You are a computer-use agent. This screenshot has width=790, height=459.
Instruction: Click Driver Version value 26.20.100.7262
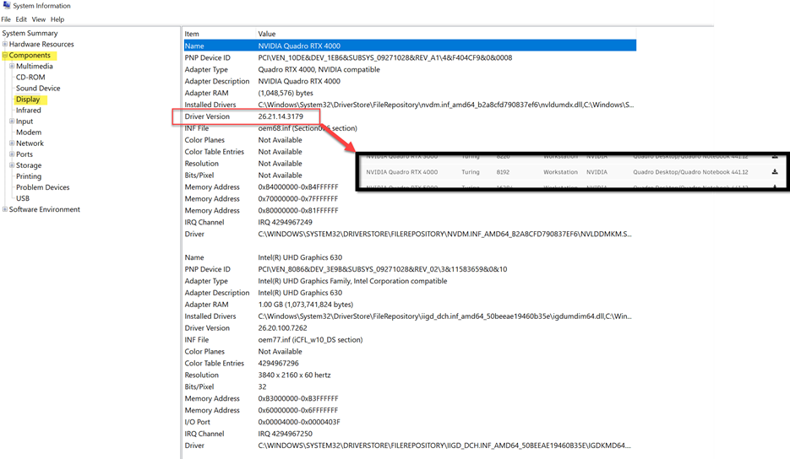pos(283,327)
